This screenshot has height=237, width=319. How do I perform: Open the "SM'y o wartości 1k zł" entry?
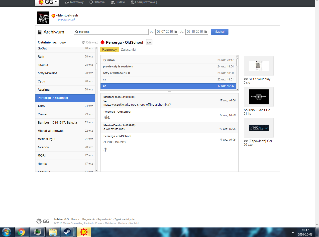point(168,73)
